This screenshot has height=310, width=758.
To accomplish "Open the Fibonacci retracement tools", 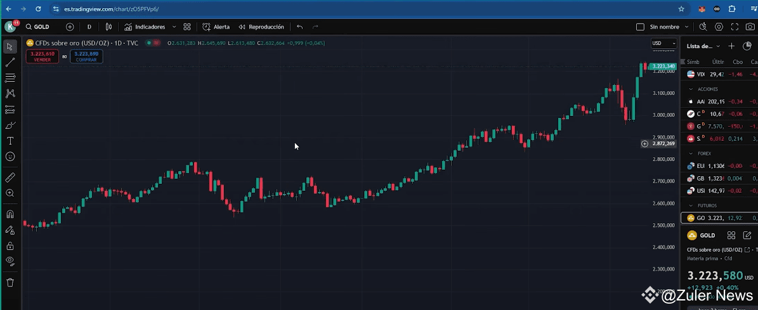I will (10, 78).
